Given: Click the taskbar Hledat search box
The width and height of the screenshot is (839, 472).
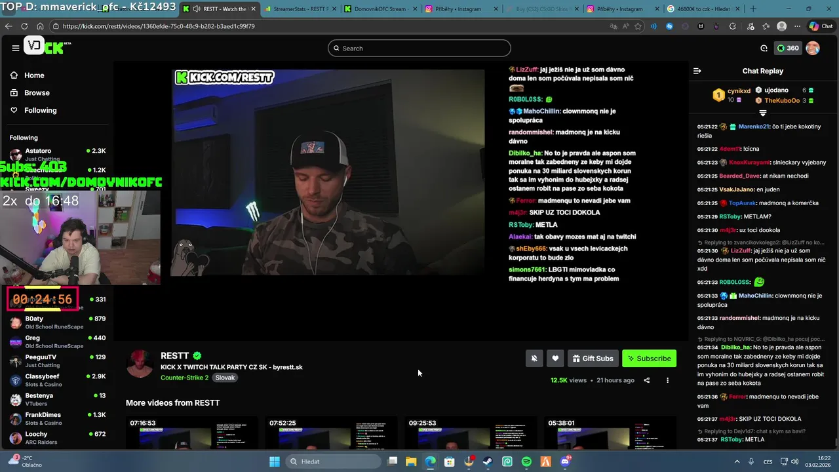Looking at the screenshot, I should pyautogui.click(x=332, y=462).
